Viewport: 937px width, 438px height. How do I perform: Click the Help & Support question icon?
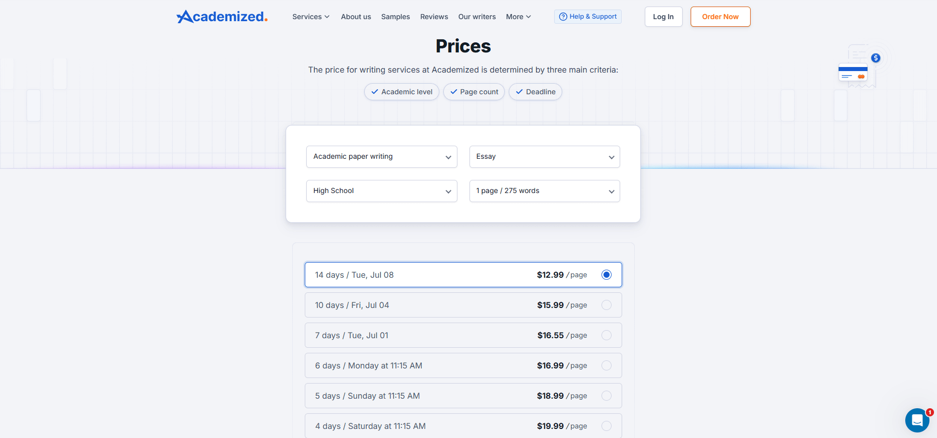coord(563,17)
